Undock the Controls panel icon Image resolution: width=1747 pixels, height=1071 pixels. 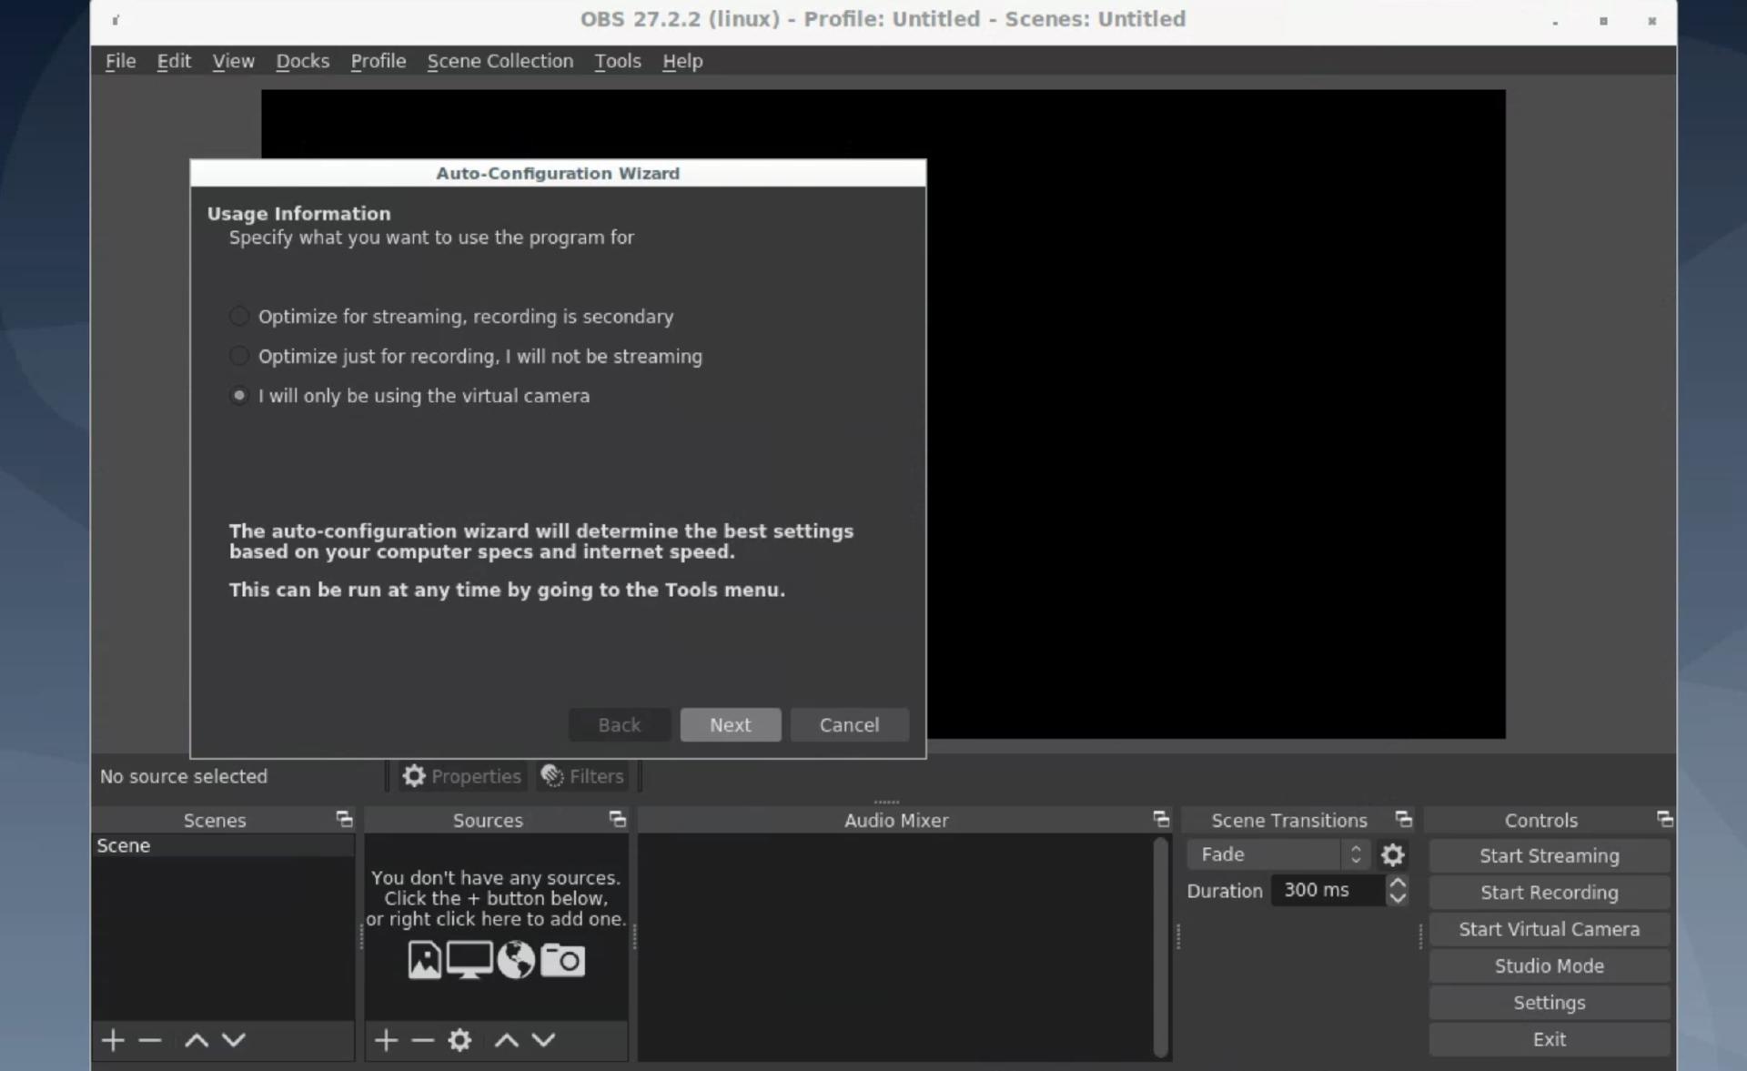coord(1664,820)
